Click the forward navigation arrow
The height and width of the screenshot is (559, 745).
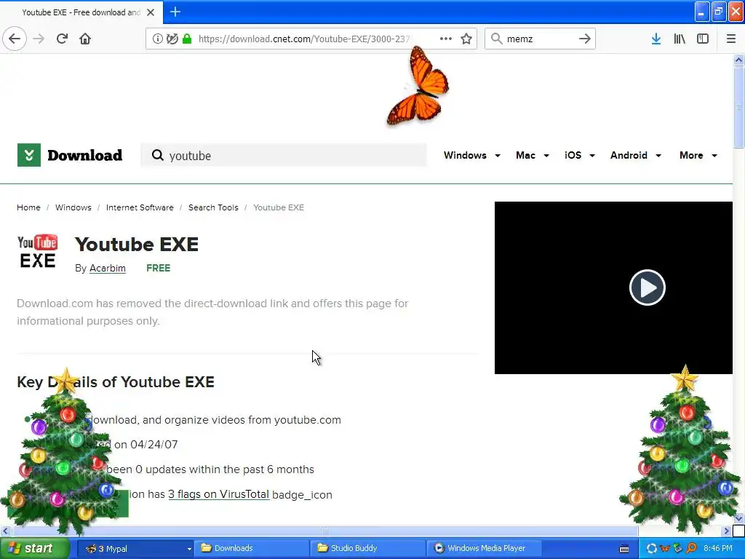(x=39, y=39)
